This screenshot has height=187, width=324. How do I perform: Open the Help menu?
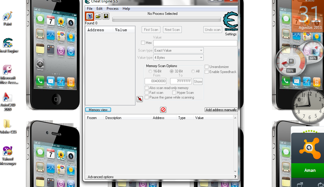pos(126,9)
